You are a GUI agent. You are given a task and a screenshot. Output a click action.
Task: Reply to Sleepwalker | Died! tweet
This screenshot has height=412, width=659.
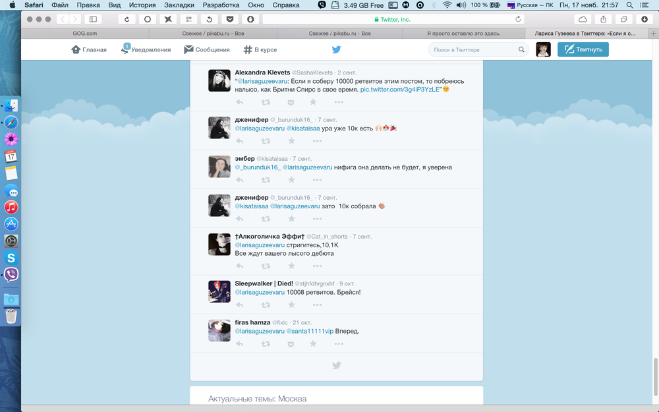click(240, 305)
